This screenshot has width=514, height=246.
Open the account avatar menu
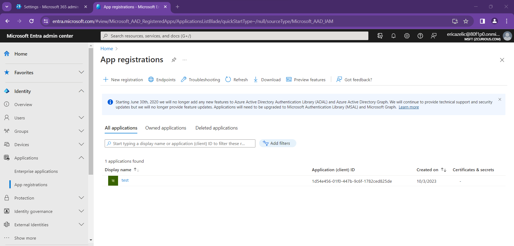[507, 36]
